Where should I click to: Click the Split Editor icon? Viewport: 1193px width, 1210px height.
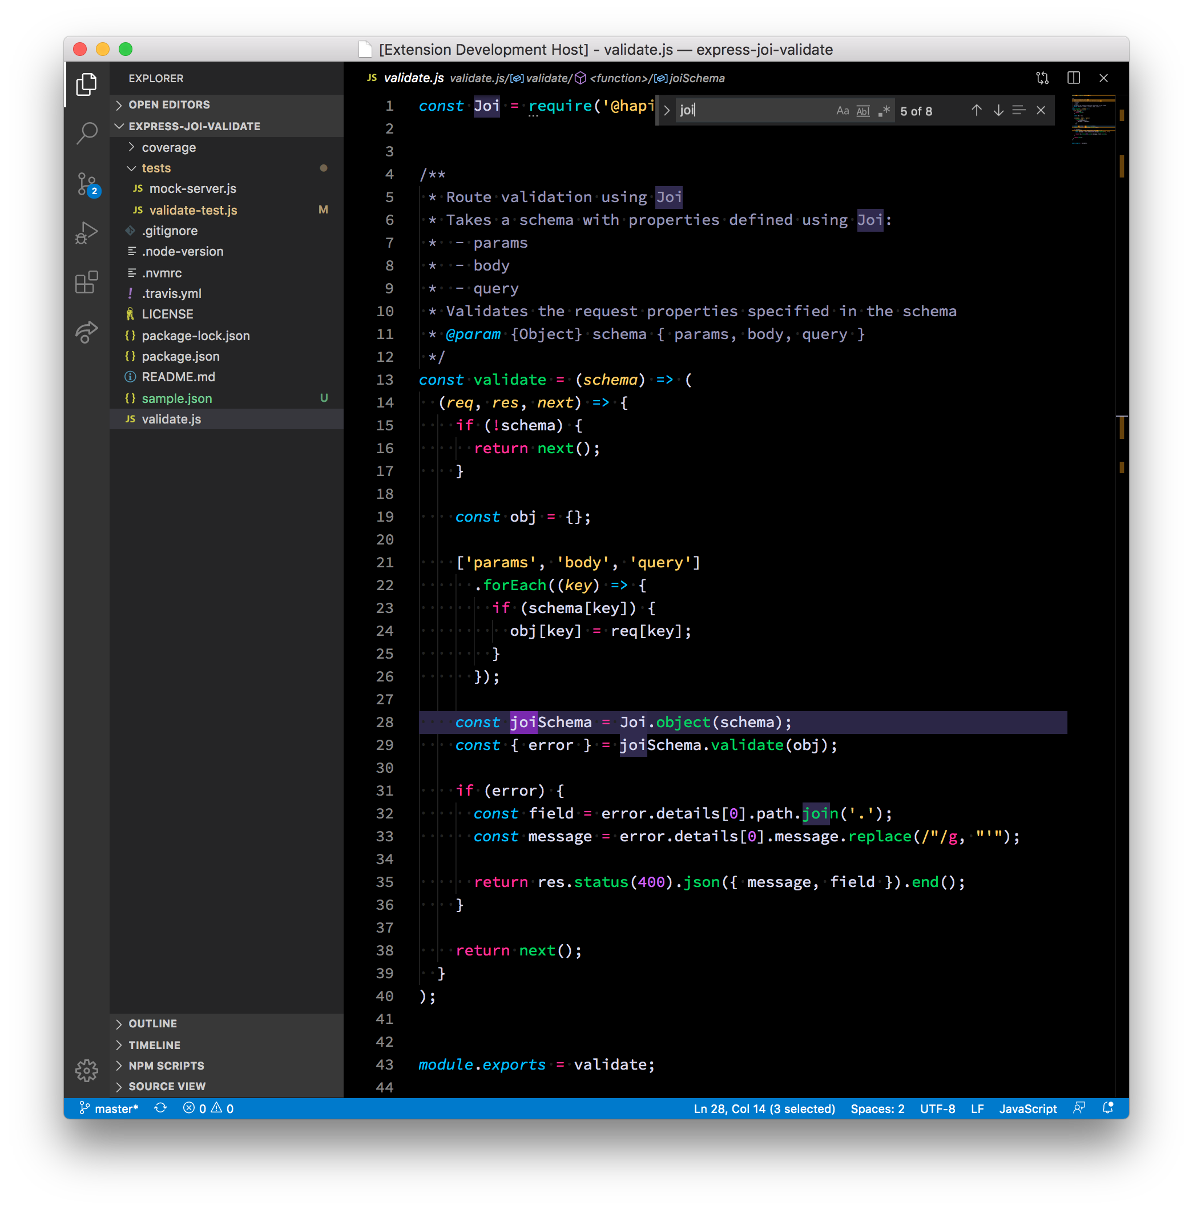point(1073,78)
